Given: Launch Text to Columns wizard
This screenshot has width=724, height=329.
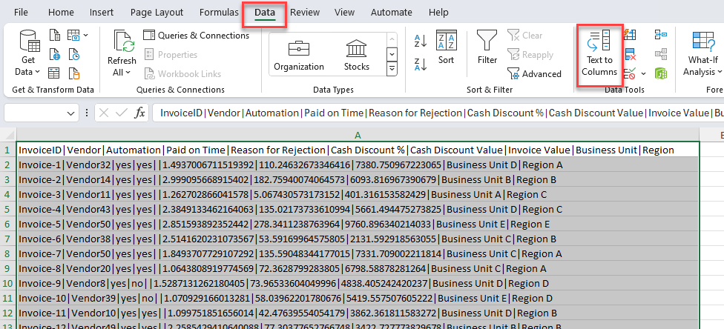Looking at the screenshot, I should 599,54.
